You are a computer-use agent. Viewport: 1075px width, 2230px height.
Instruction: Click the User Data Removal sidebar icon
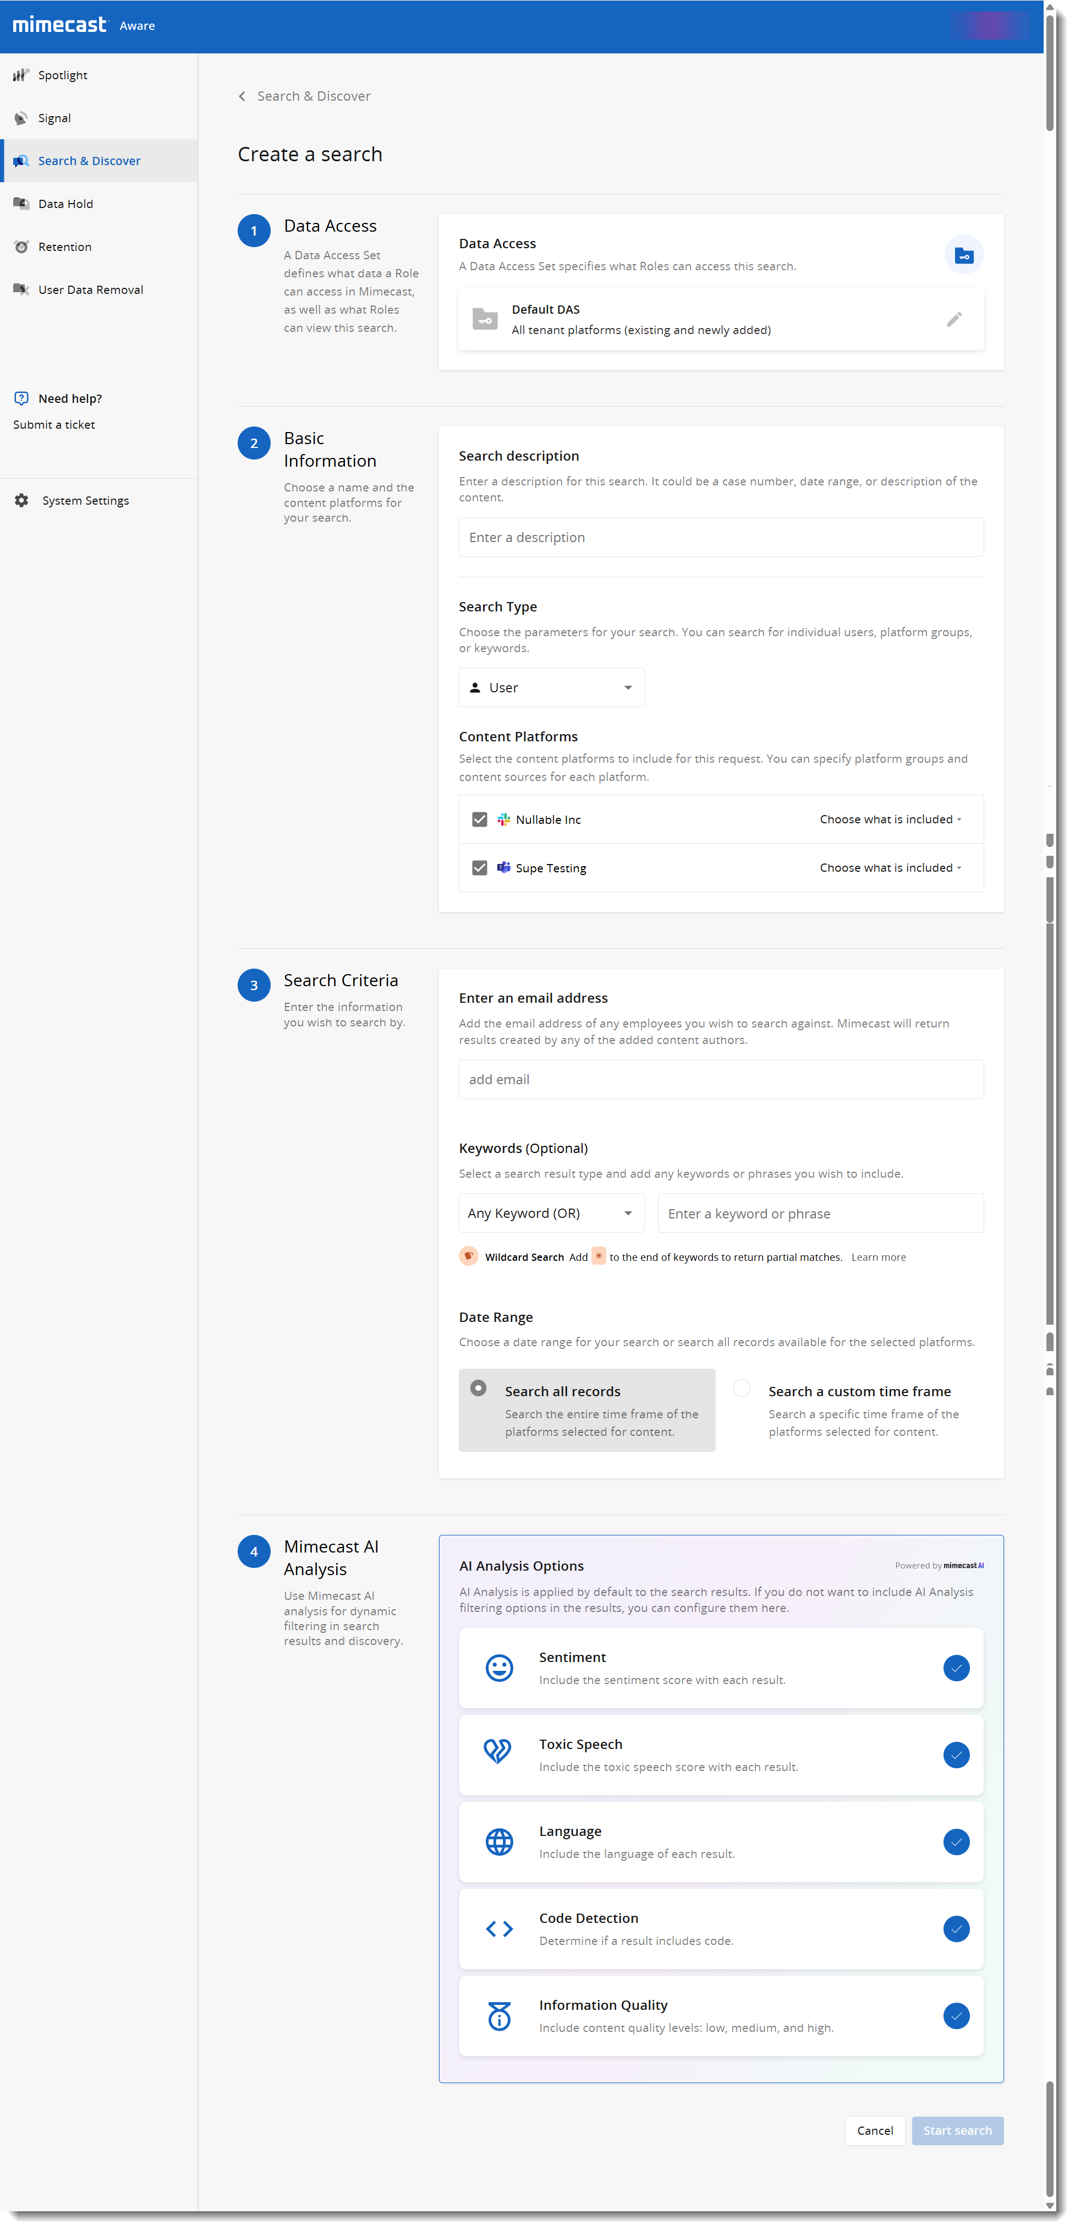point(21,289)
